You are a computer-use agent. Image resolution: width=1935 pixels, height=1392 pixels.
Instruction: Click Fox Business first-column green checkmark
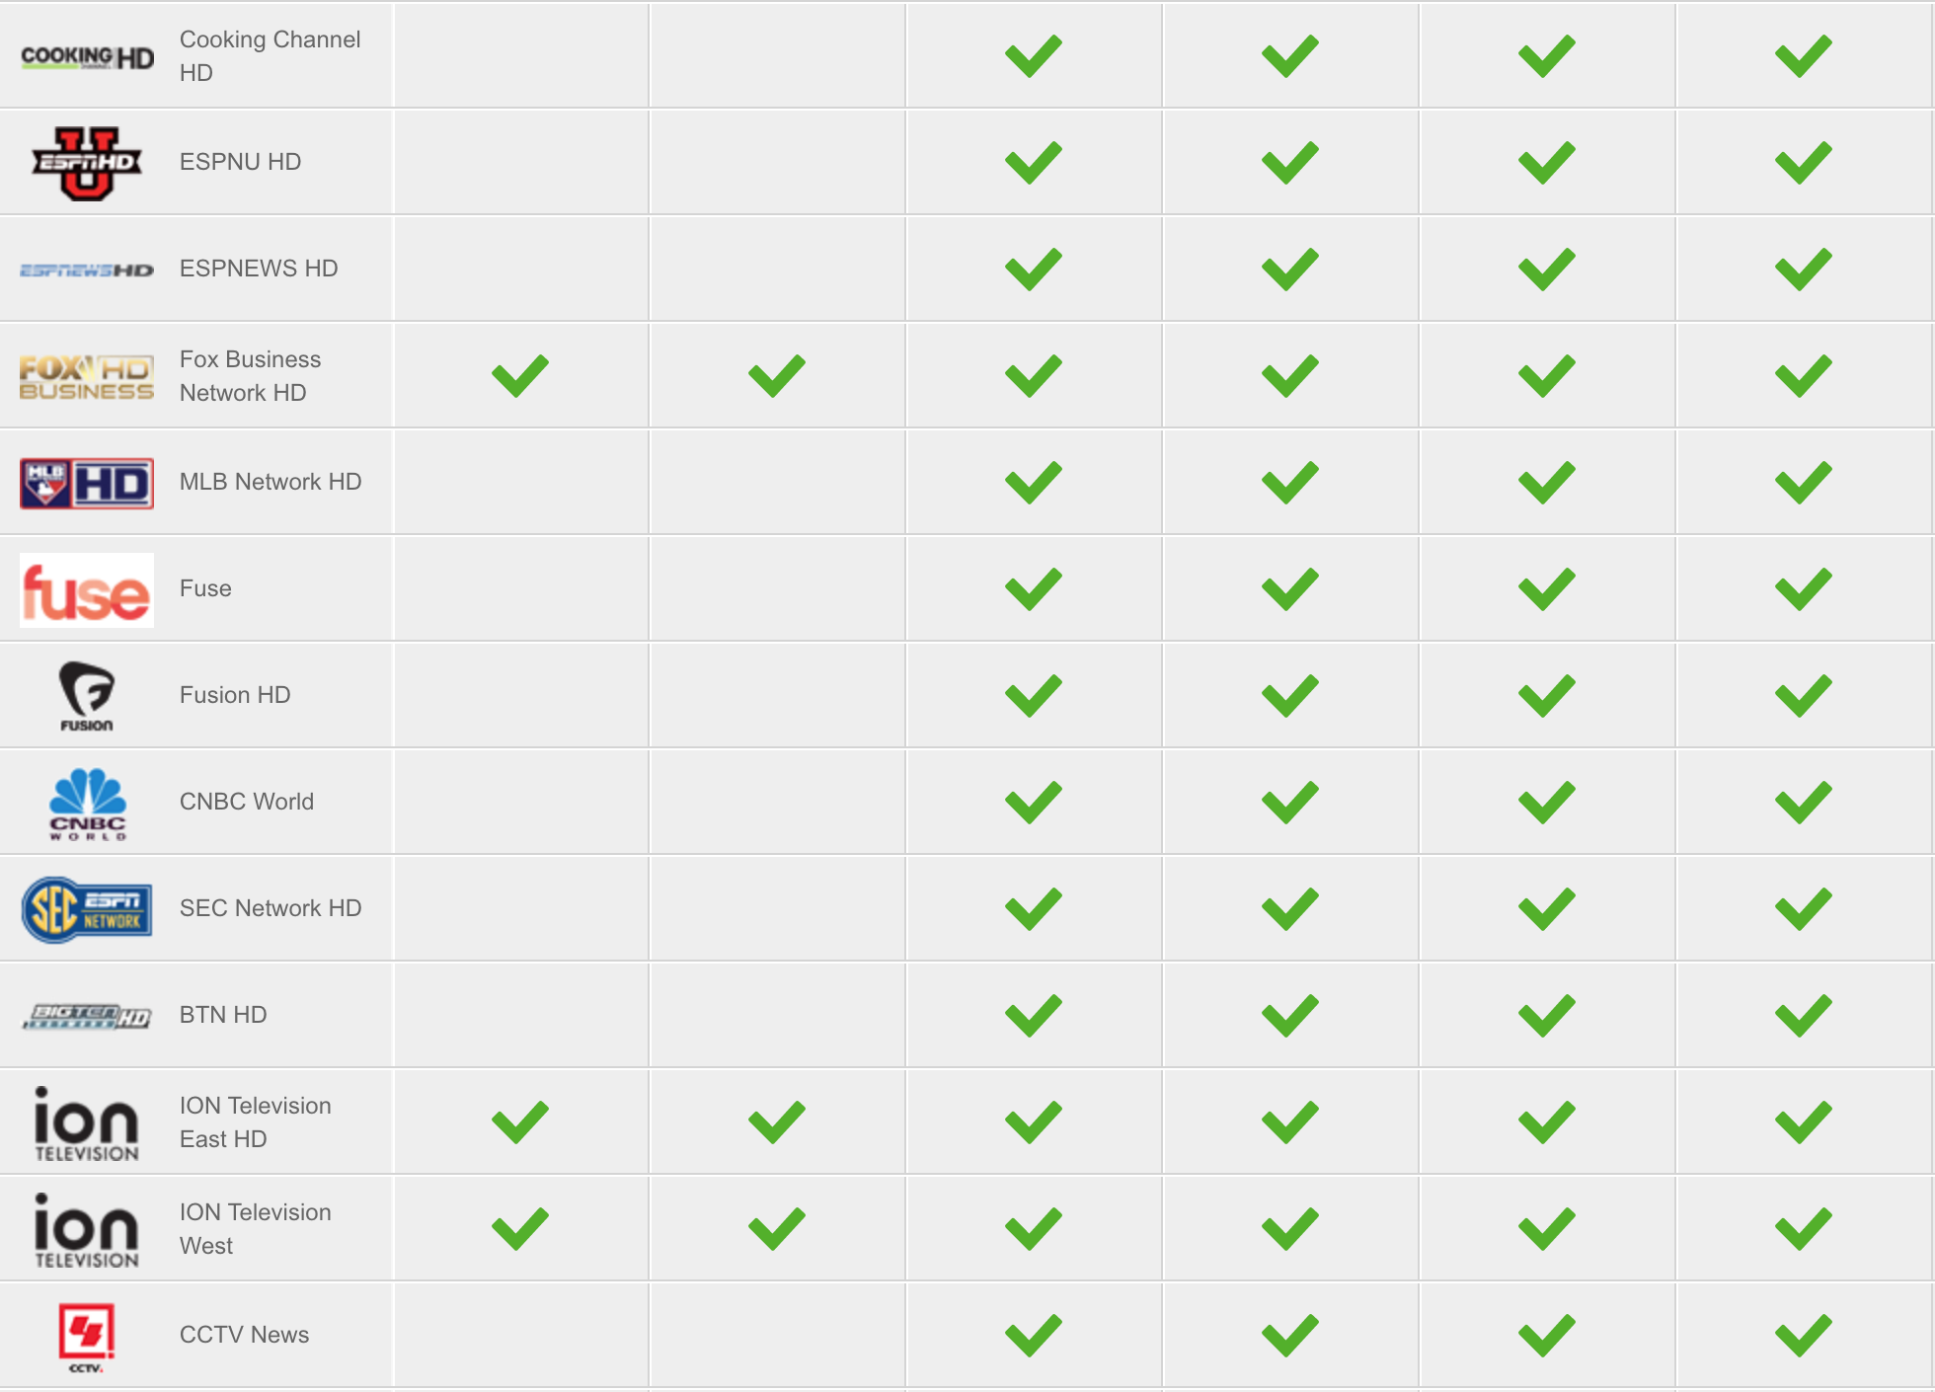(x=520, y=376)
